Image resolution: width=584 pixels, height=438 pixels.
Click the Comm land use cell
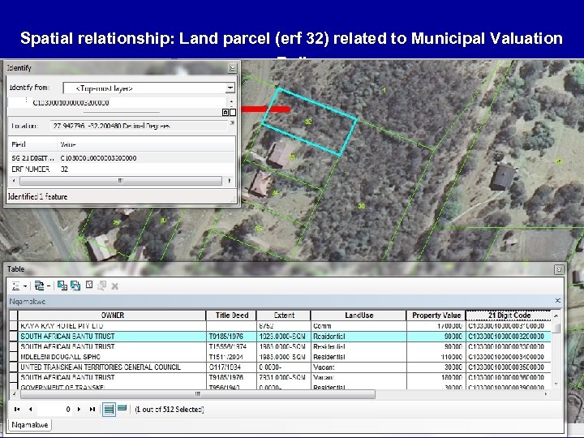(359, 326)
